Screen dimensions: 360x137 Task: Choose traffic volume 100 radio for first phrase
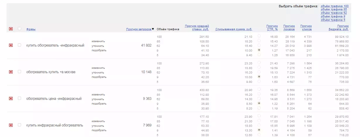pos(259,36)
